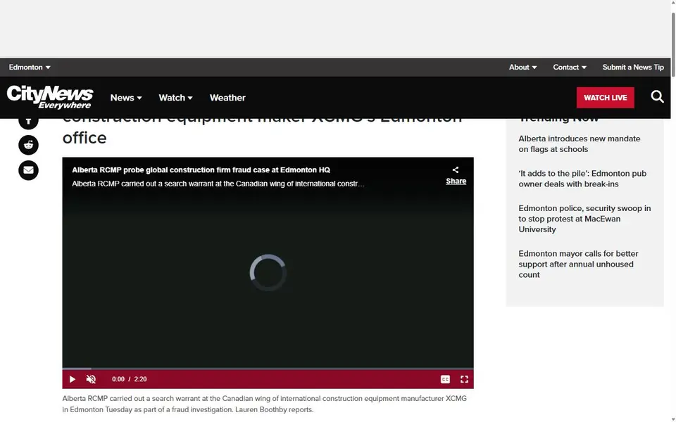This screenshot has width=676, height=422.
Task: Play the video
Action: pos(73,379)
